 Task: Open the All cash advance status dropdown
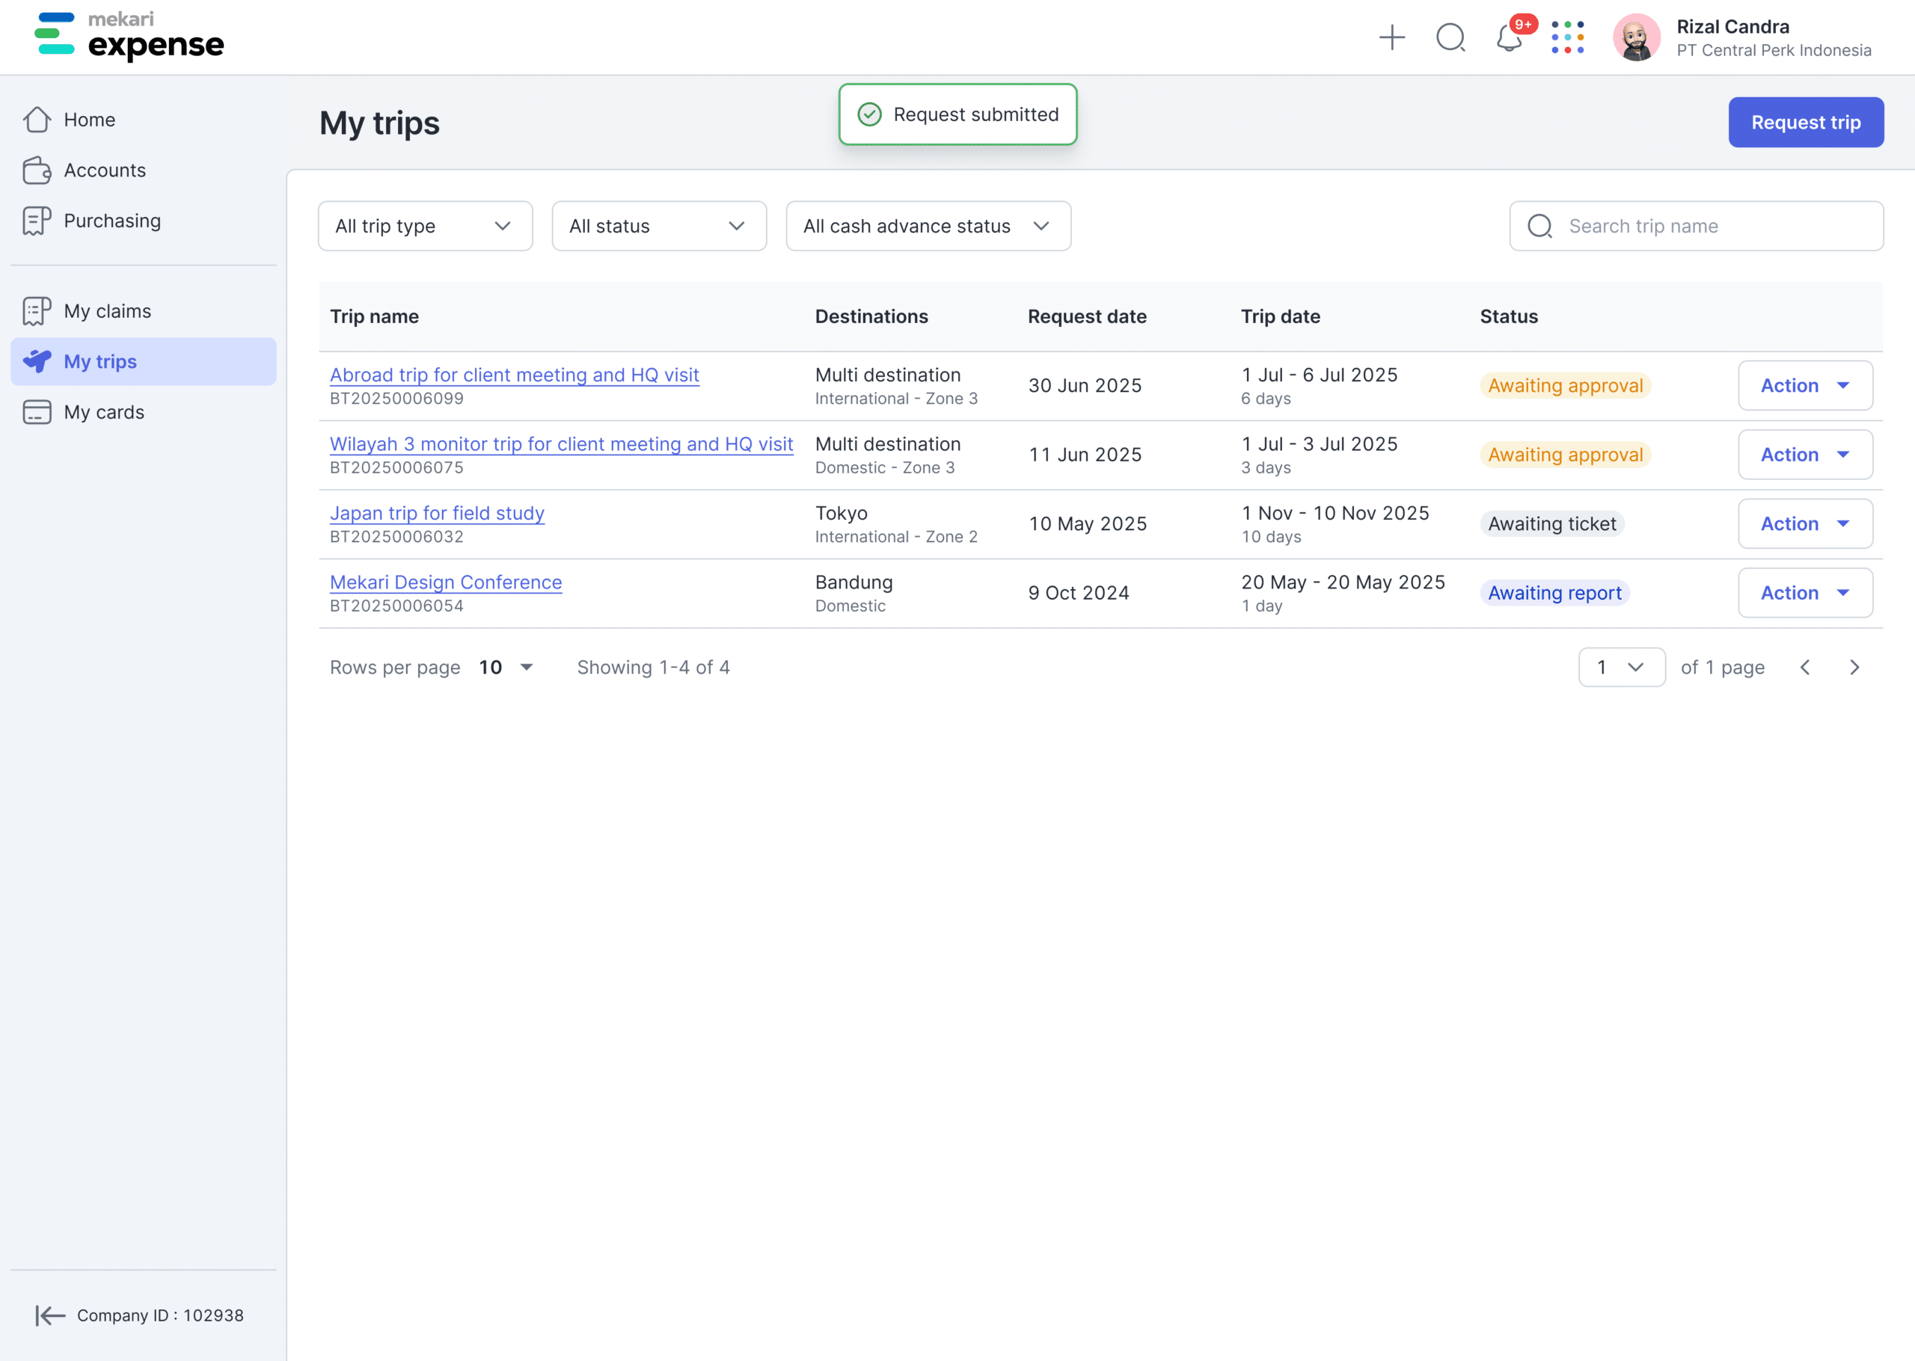point(928,227)
